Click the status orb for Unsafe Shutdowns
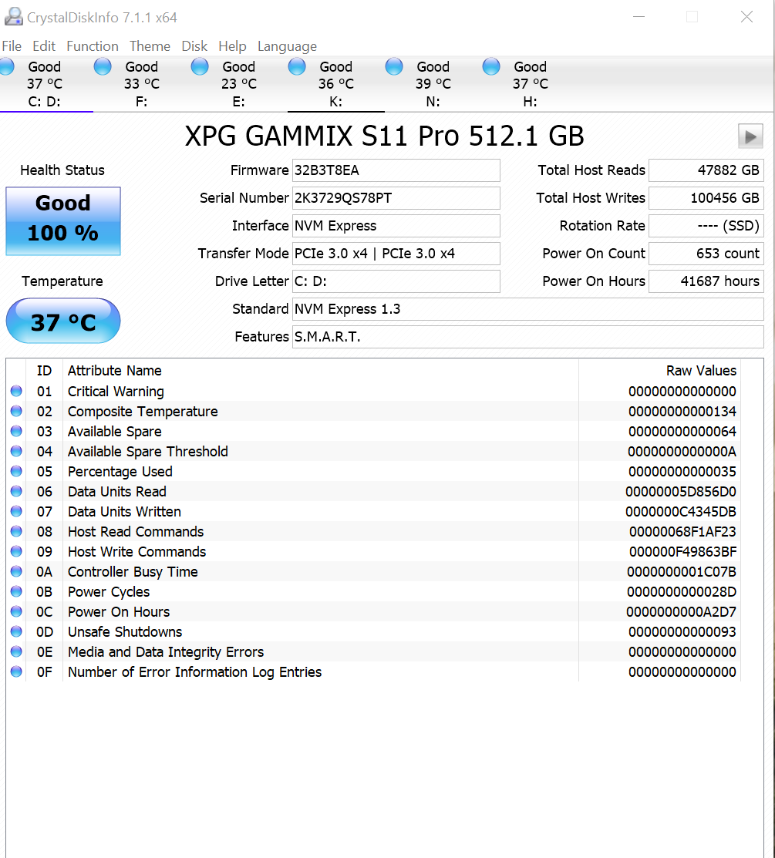 tap(16, 631)
